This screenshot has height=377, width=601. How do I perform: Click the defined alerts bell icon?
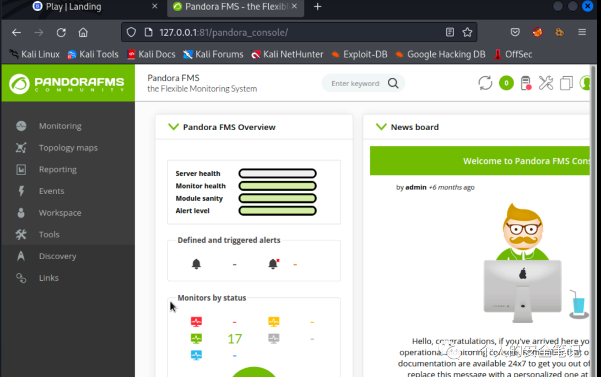(x=196, y=264)
